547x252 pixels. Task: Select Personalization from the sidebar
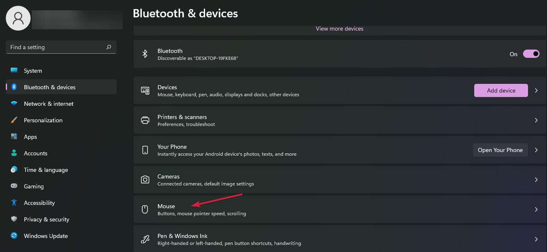(x=43, y=120)
